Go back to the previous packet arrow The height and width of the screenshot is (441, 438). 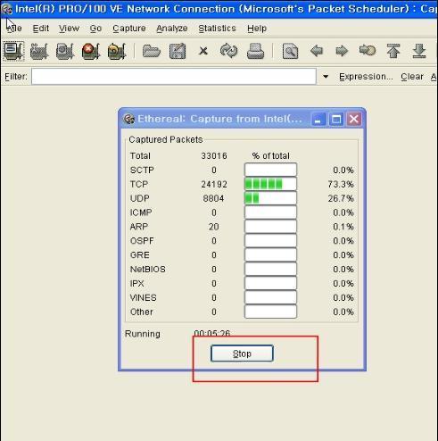click(x=317, y=51)
